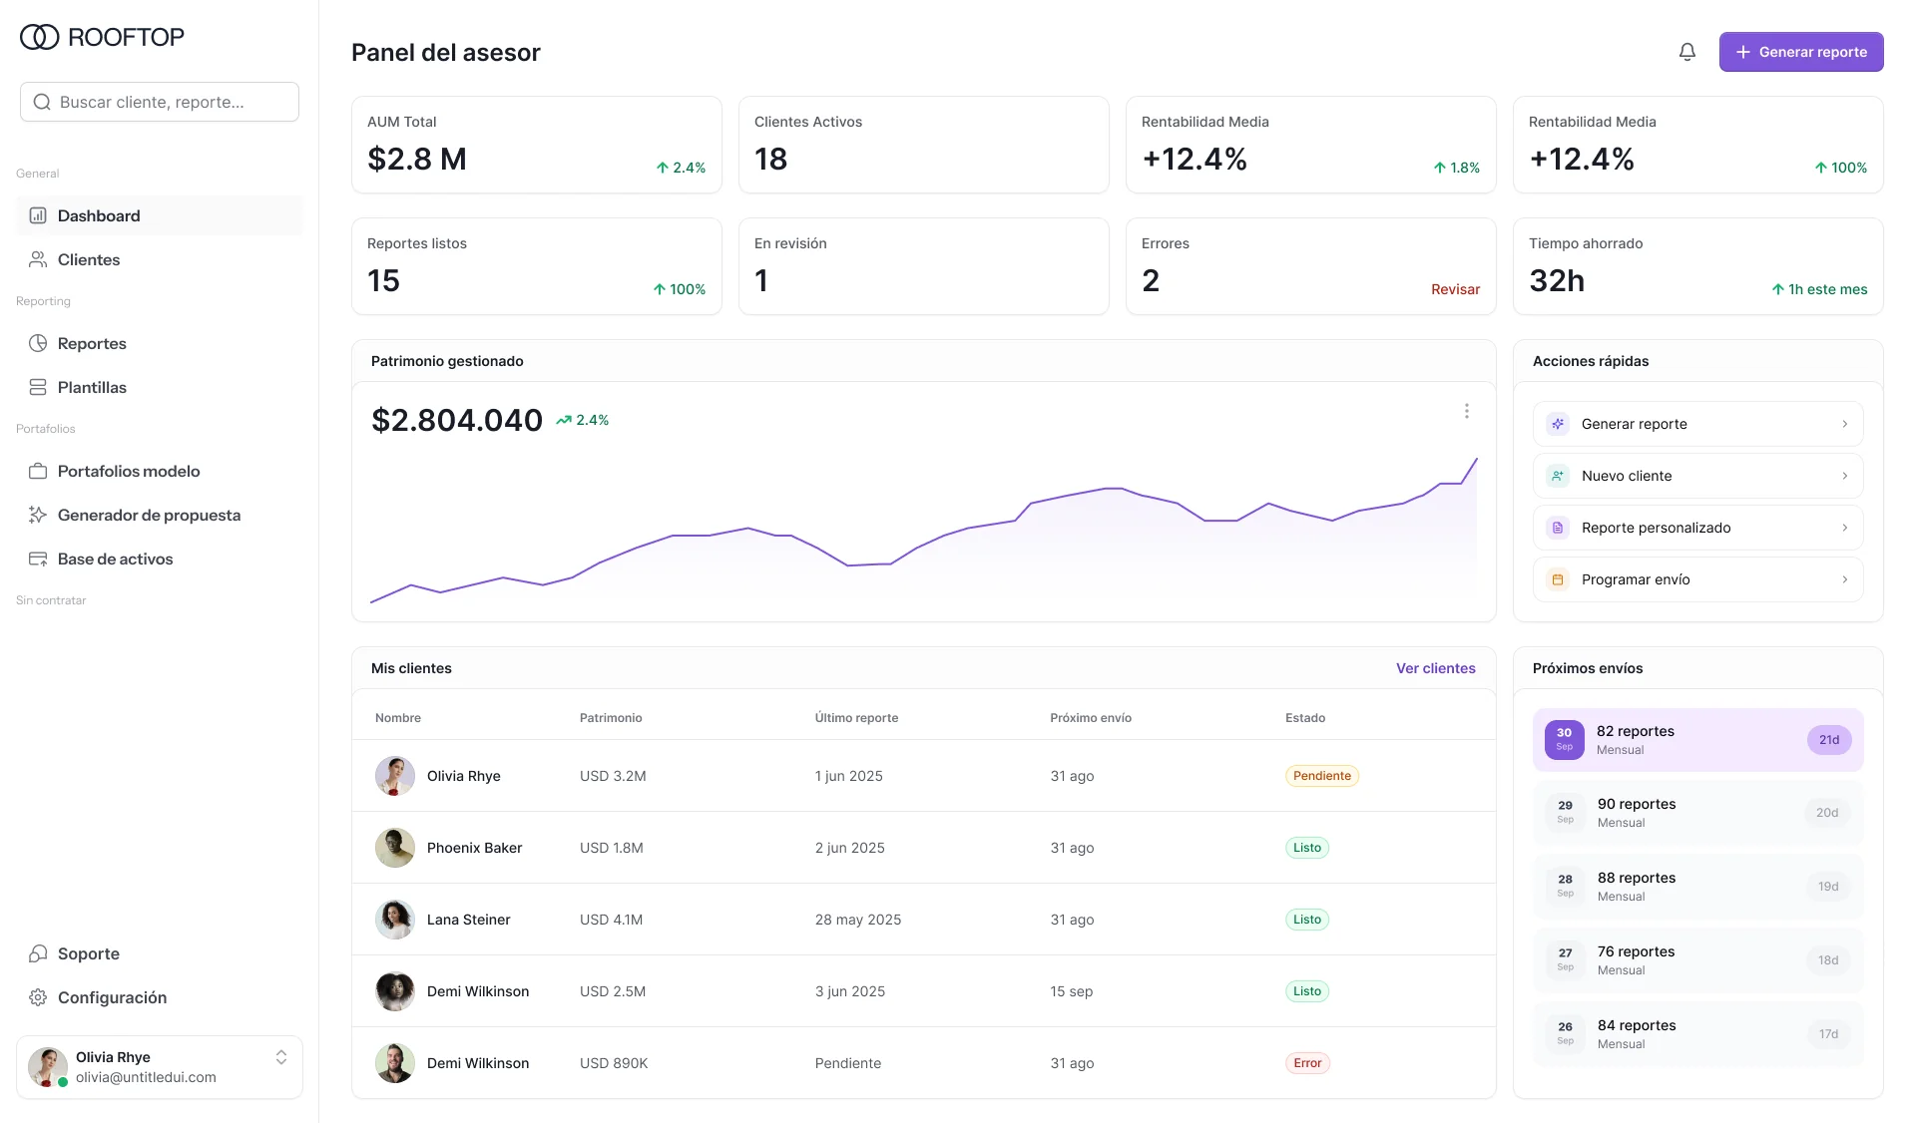Click the purple Generar reporte button
The height and width of the screenshot is (1123, 1916).
pos(1800,52)
